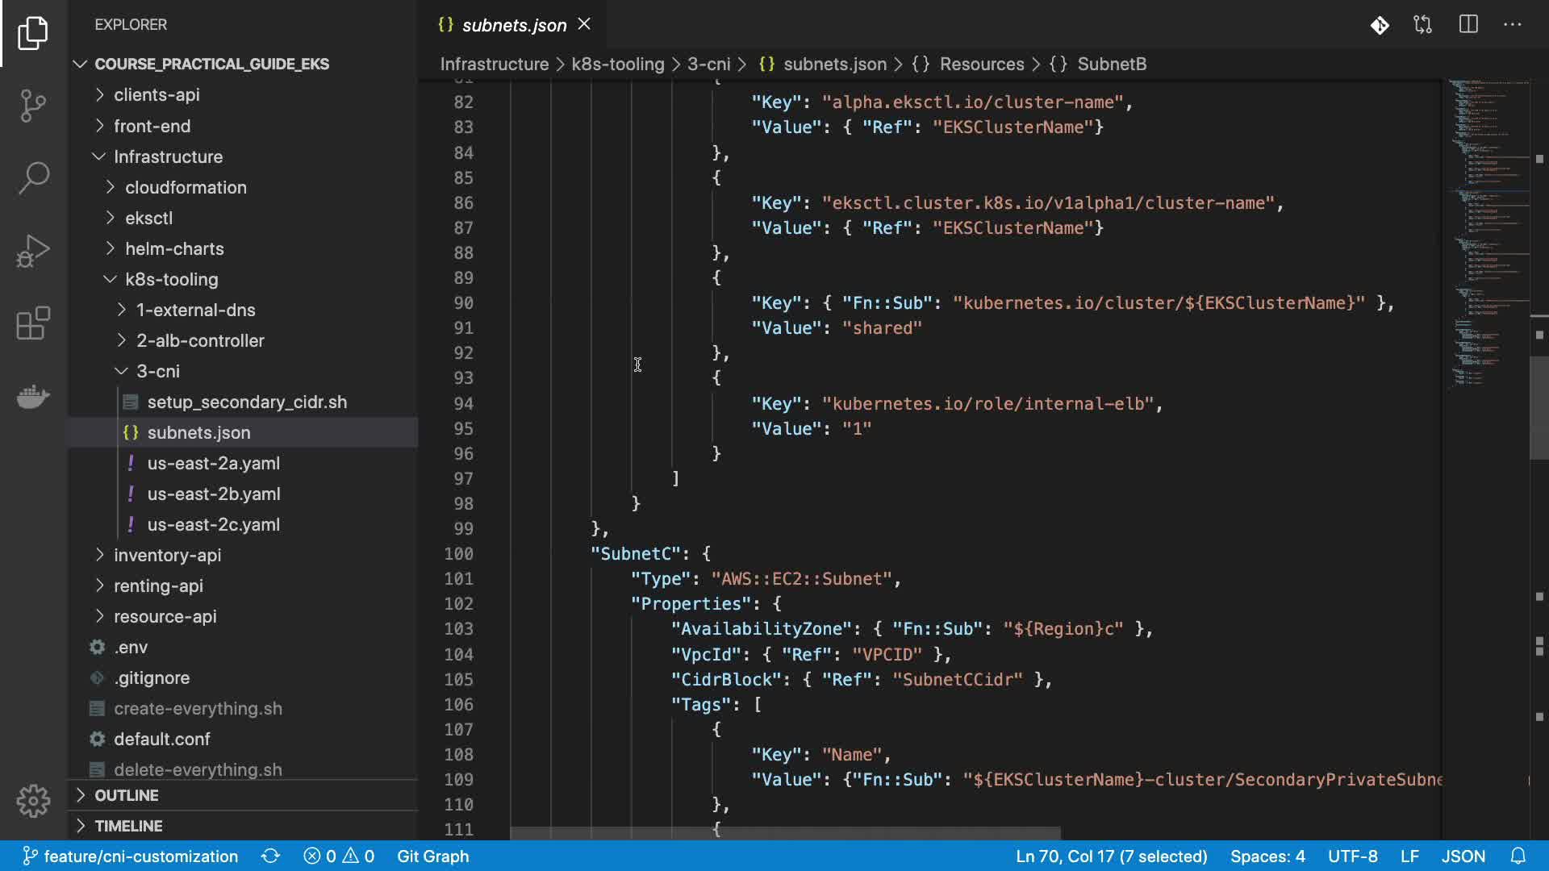Open the Run and Debug view
The height and width of the screenshot is (871, 1549).
point(33,250)
